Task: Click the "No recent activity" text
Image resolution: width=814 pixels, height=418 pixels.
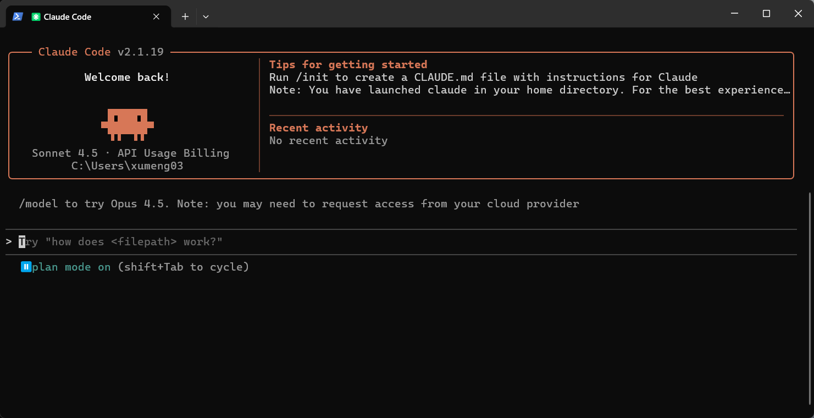Action: pos(328,140)
